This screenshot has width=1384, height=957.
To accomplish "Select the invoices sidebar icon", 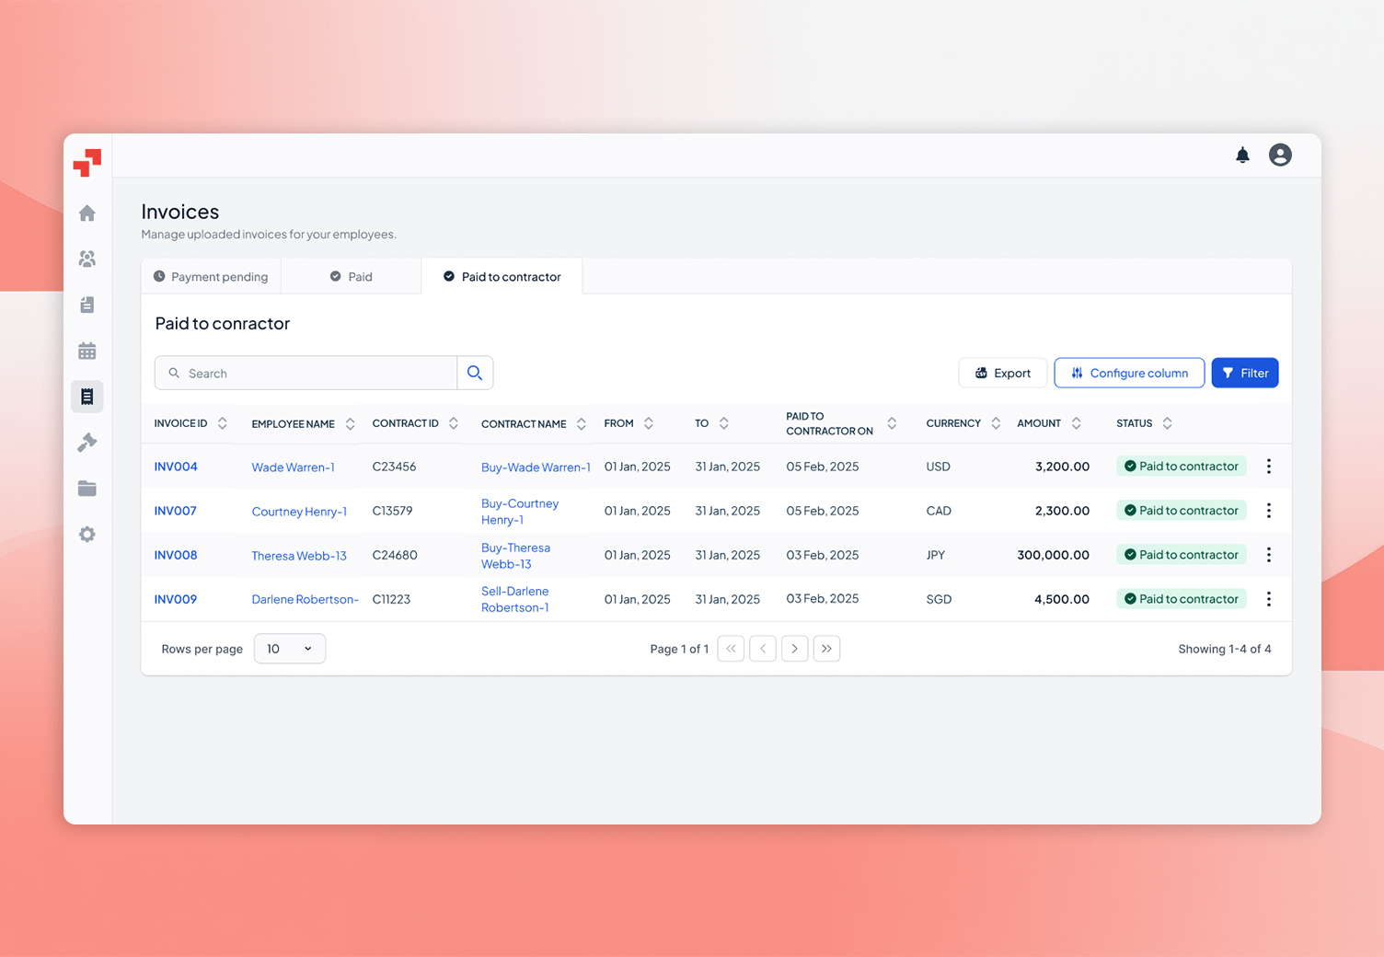I will click(x=87, y=397).
